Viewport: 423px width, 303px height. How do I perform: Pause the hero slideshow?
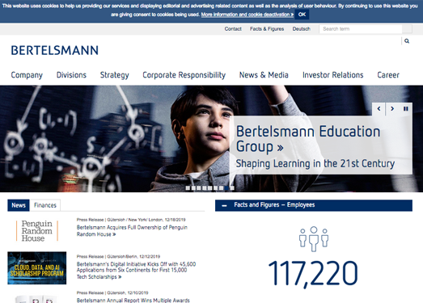click(x=406, y=108)
